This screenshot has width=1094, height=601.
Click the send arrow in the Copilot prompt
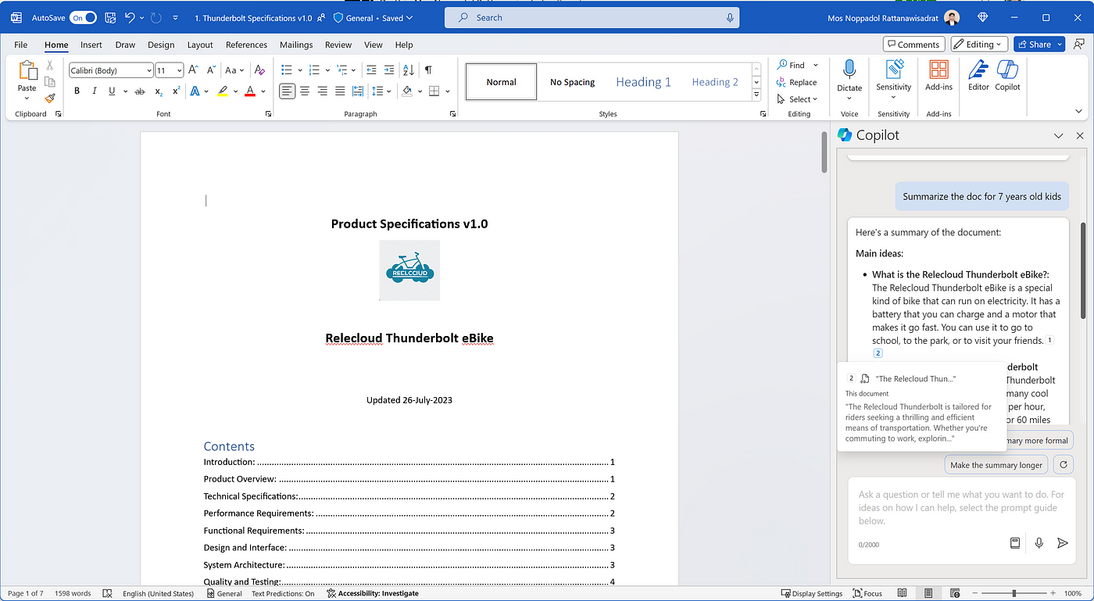pyautogui.click(x=1062, y=543)
